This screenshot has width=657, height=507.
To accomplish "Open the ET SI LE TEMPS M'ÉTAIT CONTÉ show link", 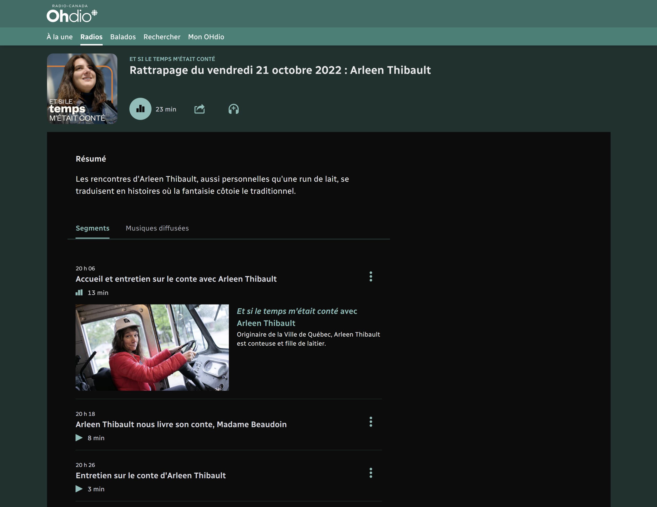I will pyautogui.click(x=172, y=59).
